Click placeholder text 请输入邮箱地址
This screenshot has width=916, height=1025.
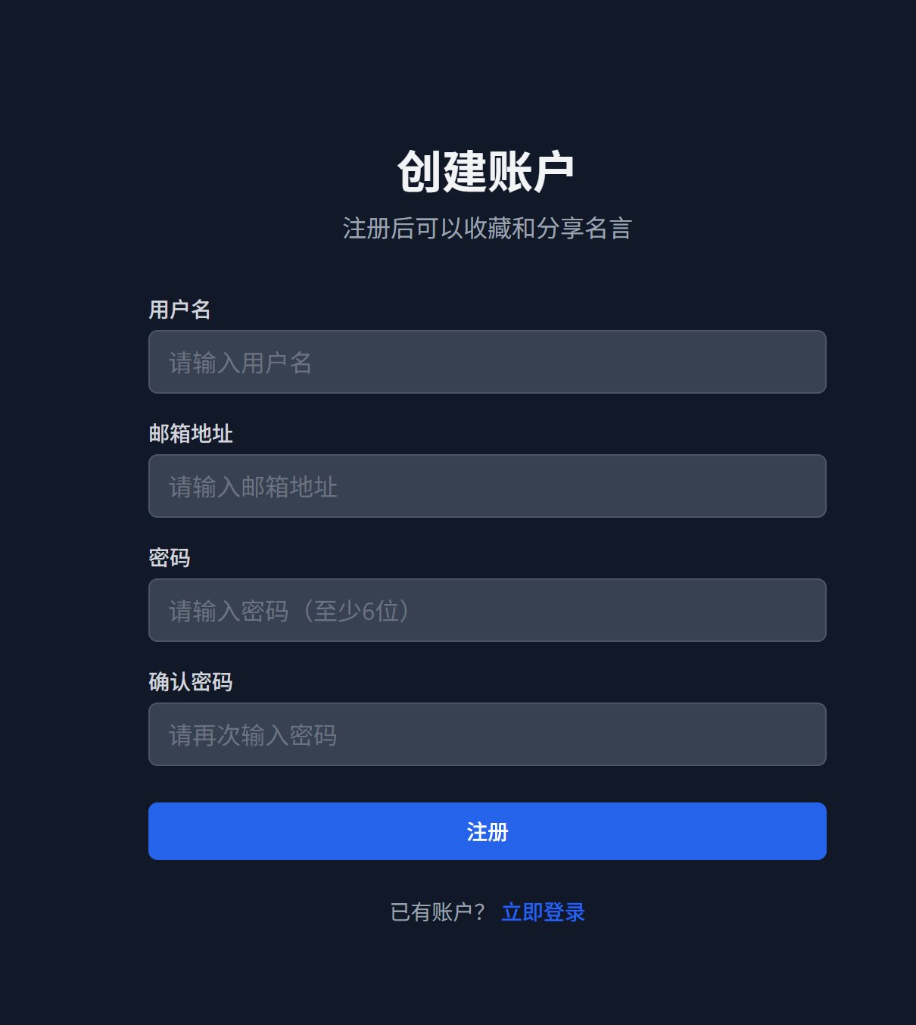click(253, 487)
